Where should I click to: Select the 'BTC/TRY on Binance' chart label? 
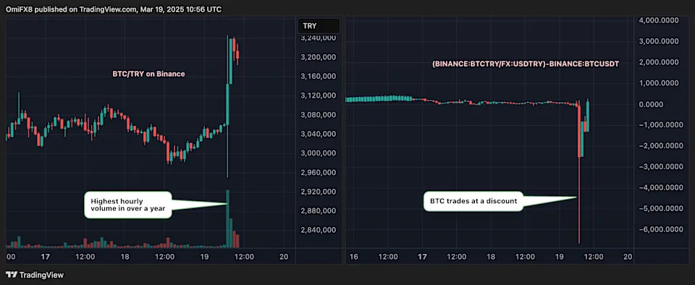(148, 75)
